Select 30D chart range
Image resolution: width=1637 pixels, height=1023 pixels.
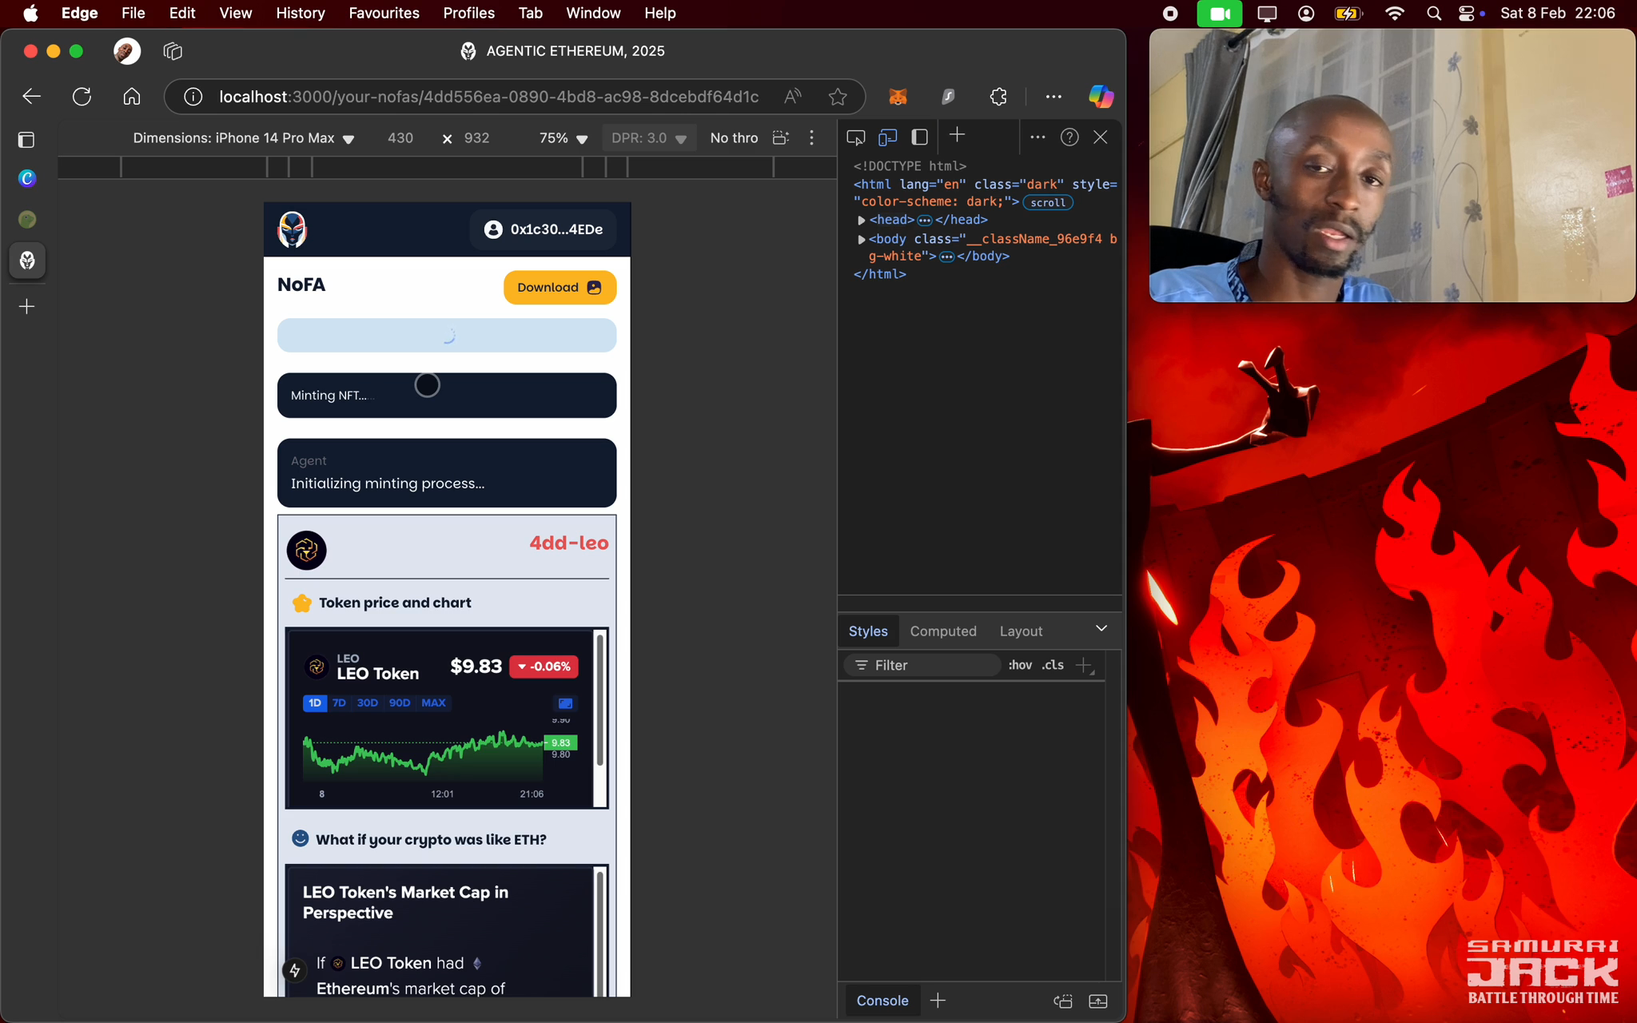367,703
